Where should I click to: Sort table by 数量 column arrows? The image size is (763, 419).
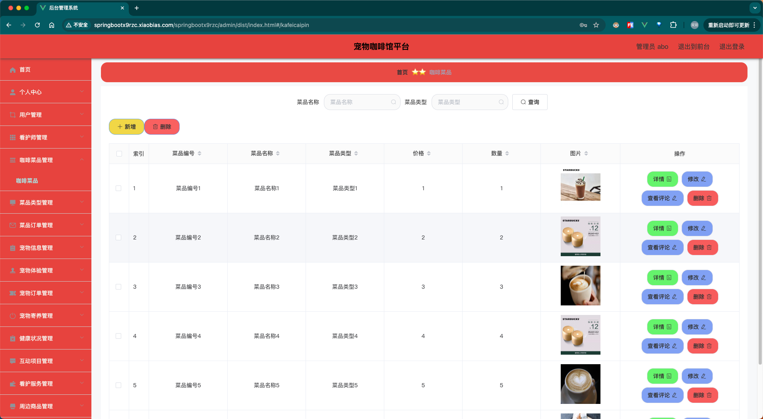(507, 153)
